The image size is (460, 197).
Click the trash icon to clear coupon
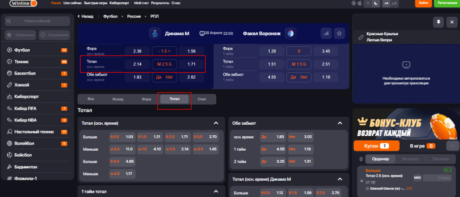coord(361,159)
